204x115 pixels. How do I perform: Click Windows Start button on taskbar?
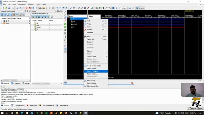coord(2,113)
